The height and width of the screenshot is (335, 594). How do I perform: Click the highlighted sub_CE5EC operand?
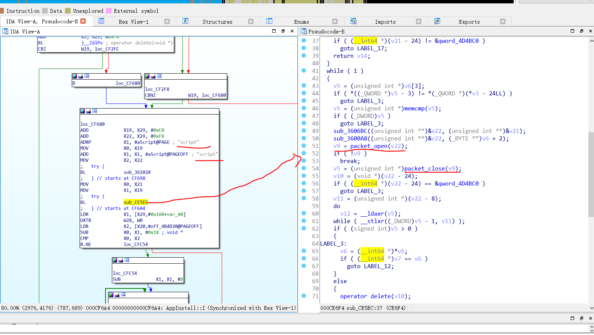point(136,202)
